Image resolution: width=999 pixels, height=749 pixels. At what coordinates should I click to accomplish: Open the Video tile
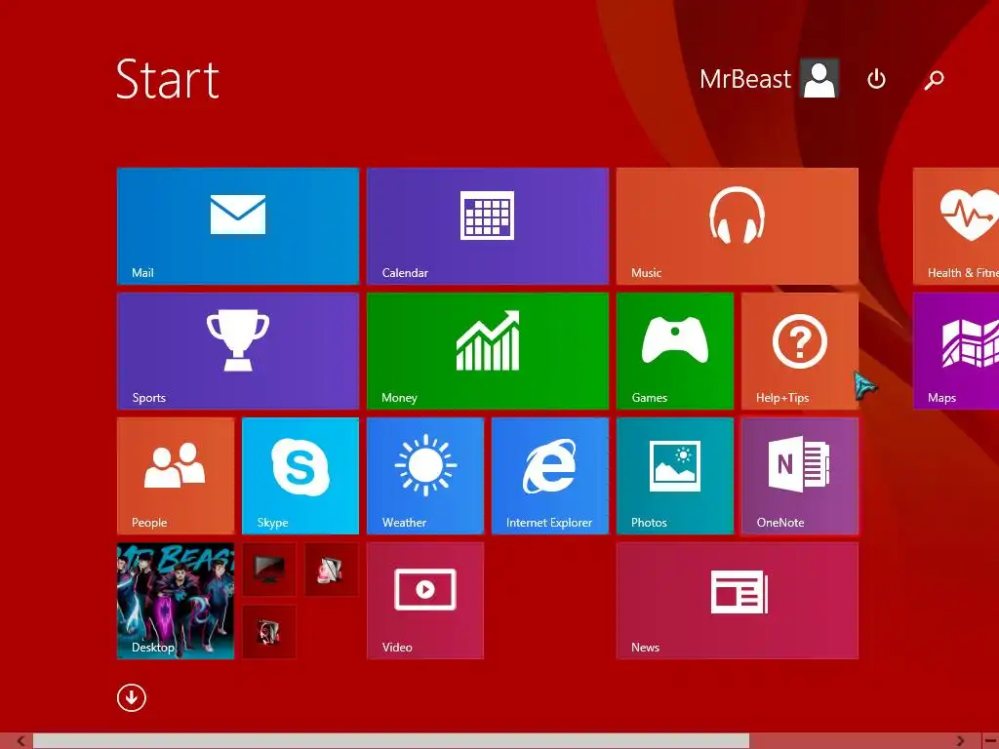pyautogui.click(x=425, y=601)
